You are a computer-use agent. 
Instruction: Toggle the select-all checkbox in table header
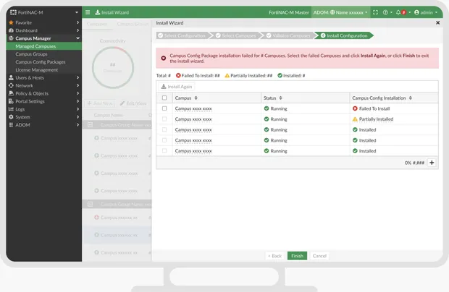(x=164, y=98)
